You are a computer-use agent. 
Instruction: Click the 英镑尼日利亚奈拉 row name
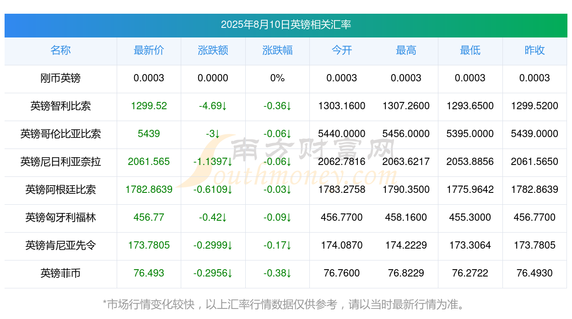tap(61, 162)
